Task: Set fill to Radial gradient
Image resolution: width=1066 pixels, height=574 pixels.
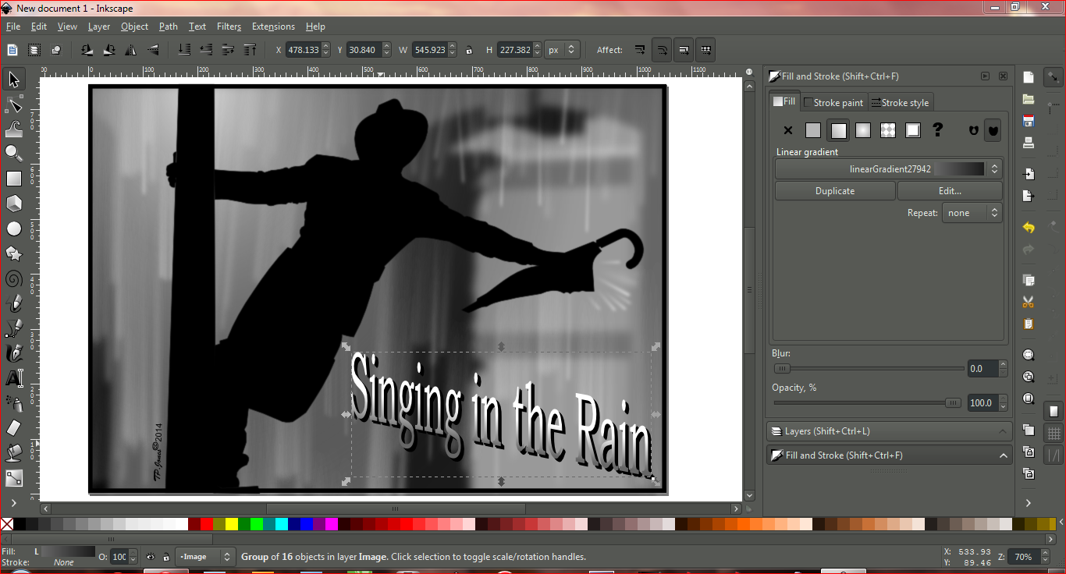Action: [863, 131]
